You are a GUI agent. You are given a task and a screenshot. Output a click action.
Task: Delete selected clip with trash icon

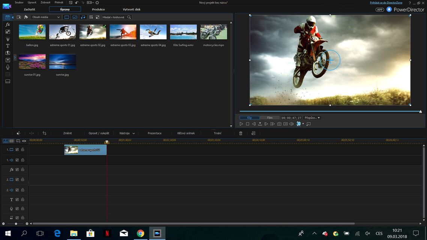click(x=241, y=133)
